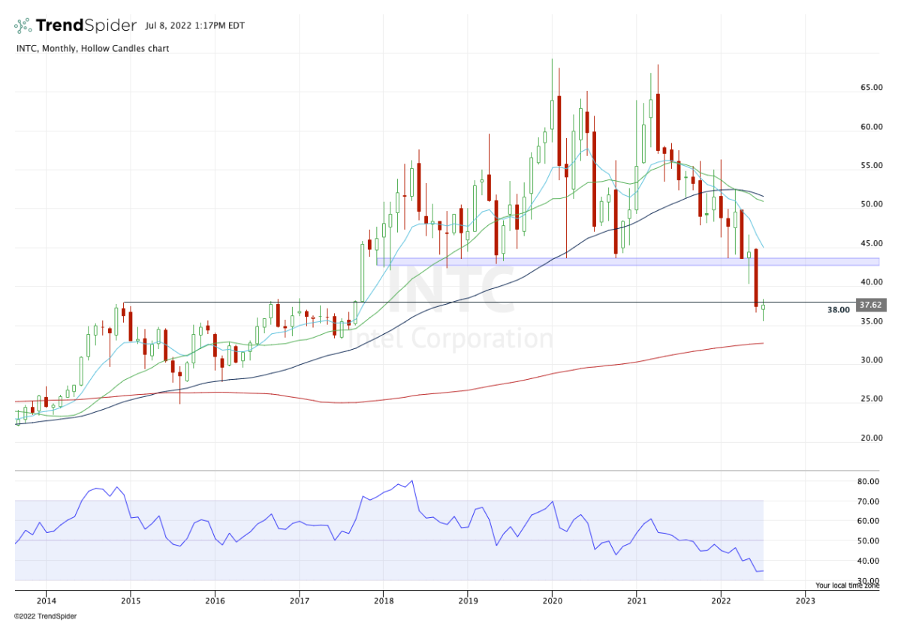The width and height of the screenshot is (901, 623).
Task: Click the 'Jul 8, 2022 1:17PM EDT' timestamp
Action: tap(195, 26)
